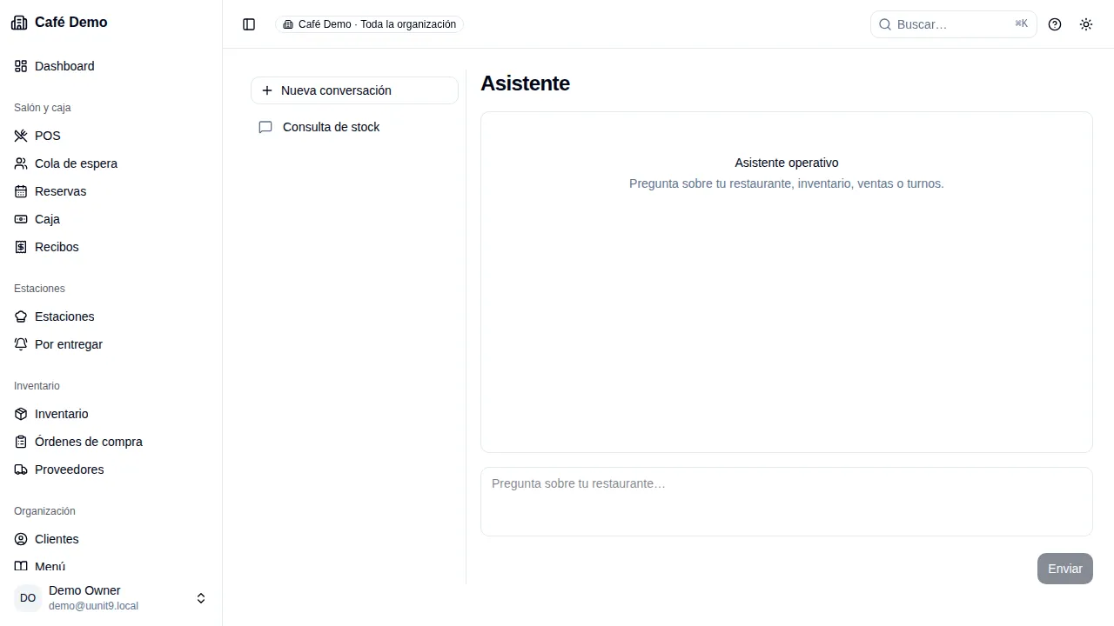Open the help question mark icon
This screenshot has height=626, width=1114.
1055,24
